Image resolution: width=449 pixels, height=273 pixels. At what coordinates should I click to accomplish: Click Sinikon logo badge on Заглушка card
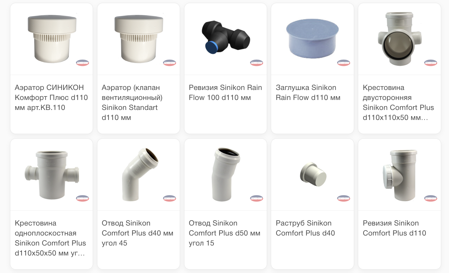tap(343, 63)
